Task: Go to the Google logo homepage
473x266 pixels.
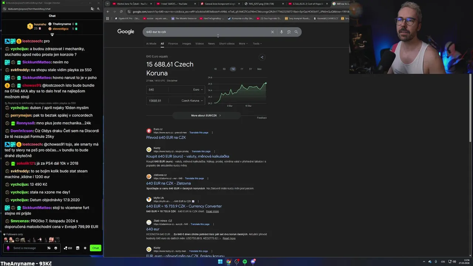Action: pyautogui.click(x=126, y=32)
